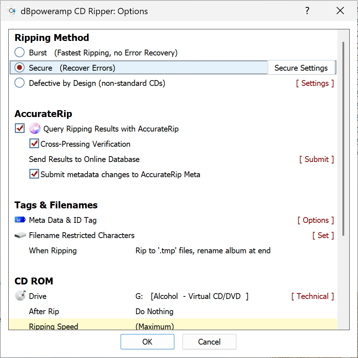Open Settings for Defective by Design
Image resolution: width=358 pixels, height=358 pixels.
pyautogui.click(x=315, y=83)
